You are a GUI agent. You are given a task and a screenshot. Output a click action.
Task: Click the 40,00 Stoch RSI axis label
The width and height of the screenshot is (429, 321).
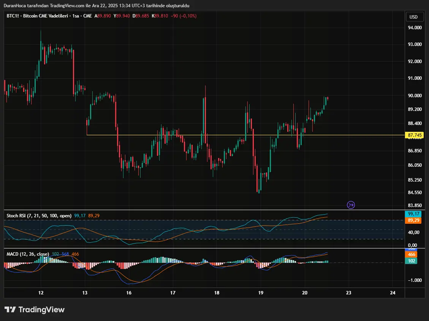pos(413,232)
